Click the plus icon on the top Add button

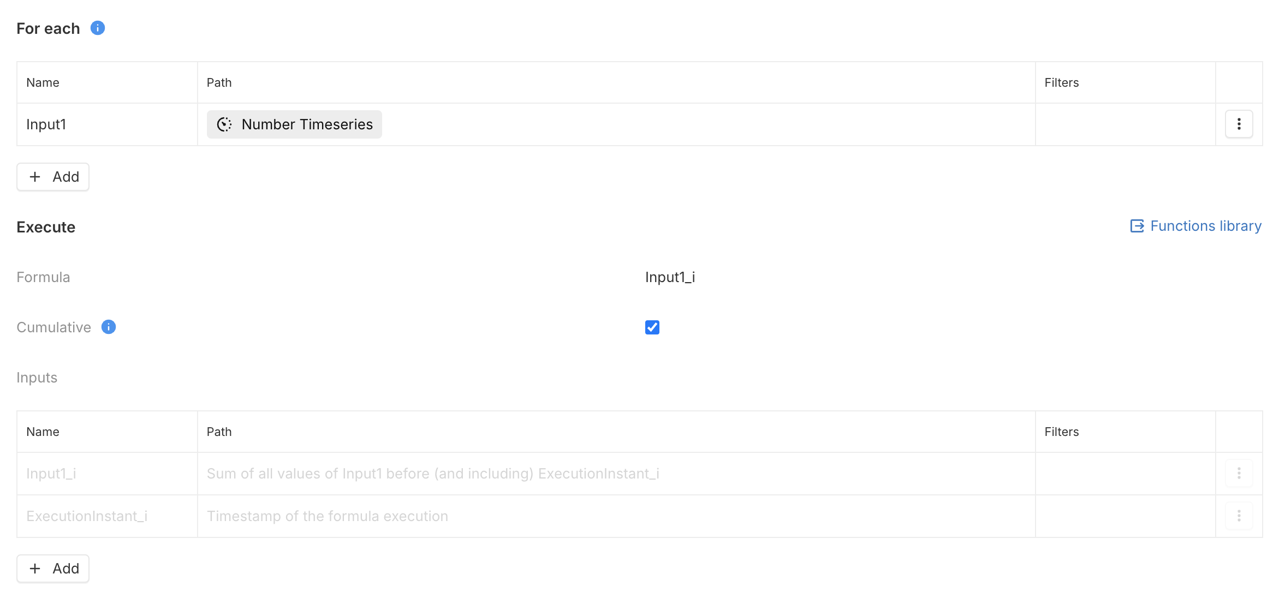coord(34,177)
